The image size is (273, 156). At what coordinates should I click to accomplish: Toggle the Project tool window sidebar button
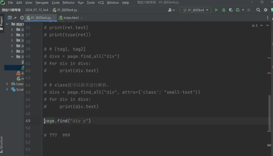pyautogui.click(x=2, y=23)
